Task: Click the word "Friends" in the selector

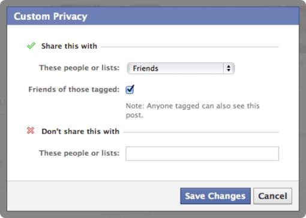Action: click(x=146, y=68)
